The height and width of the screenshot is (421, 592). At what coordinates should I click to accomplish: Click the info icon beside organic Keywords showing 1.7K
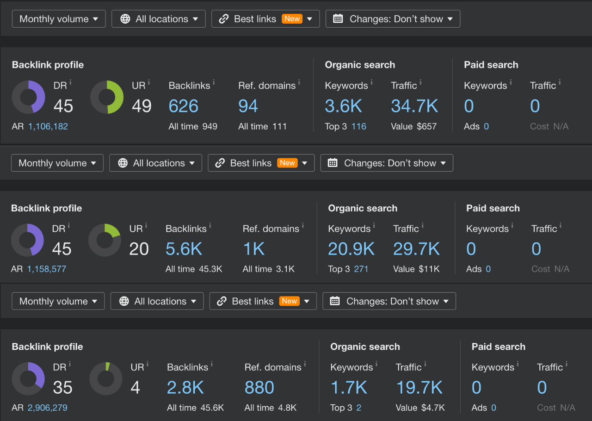click(376, 365)
